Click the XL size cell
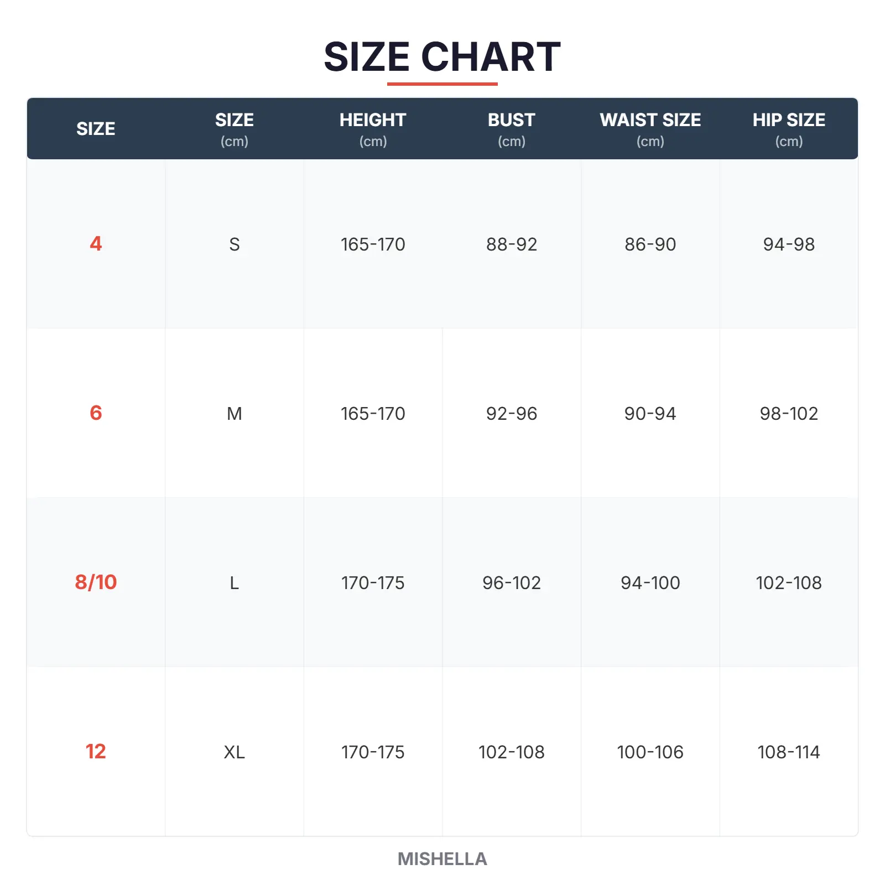Viewport: 885px width, 885px height. click(235, 752)
